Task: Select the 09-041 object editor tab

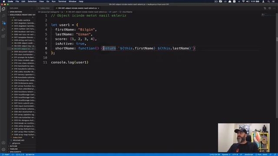Action: point(77,8)
